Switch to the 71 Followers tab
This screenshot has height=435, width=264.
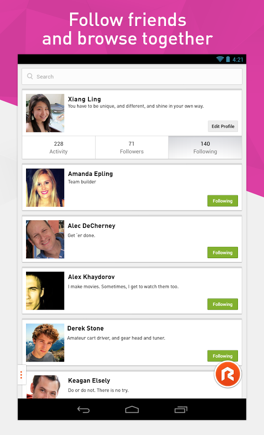coord(132,148)
